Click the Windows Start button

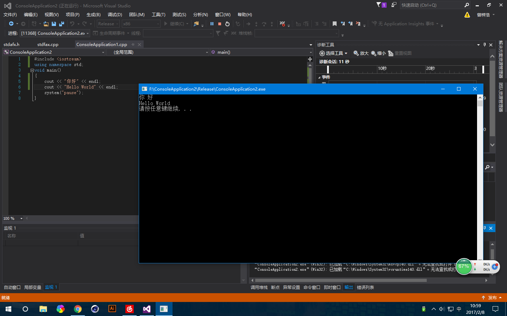[8, 309]
